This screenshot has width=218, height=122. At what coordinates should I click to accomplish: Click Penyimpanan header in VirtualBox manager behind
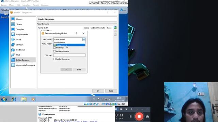[x=48, y=114]
